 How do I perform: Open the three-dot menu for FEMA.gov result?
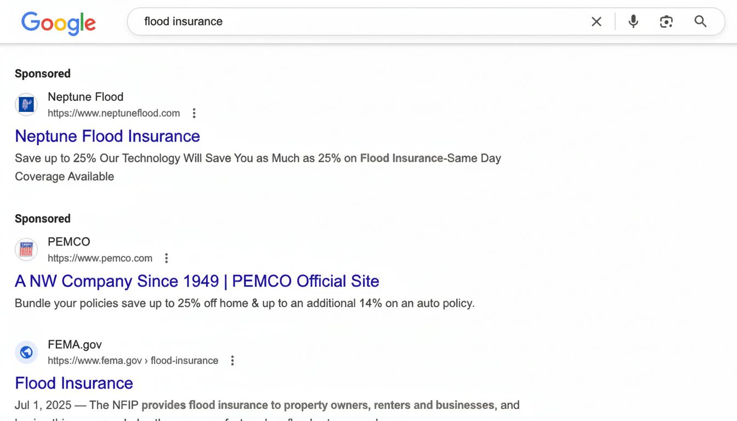point(232,360)
